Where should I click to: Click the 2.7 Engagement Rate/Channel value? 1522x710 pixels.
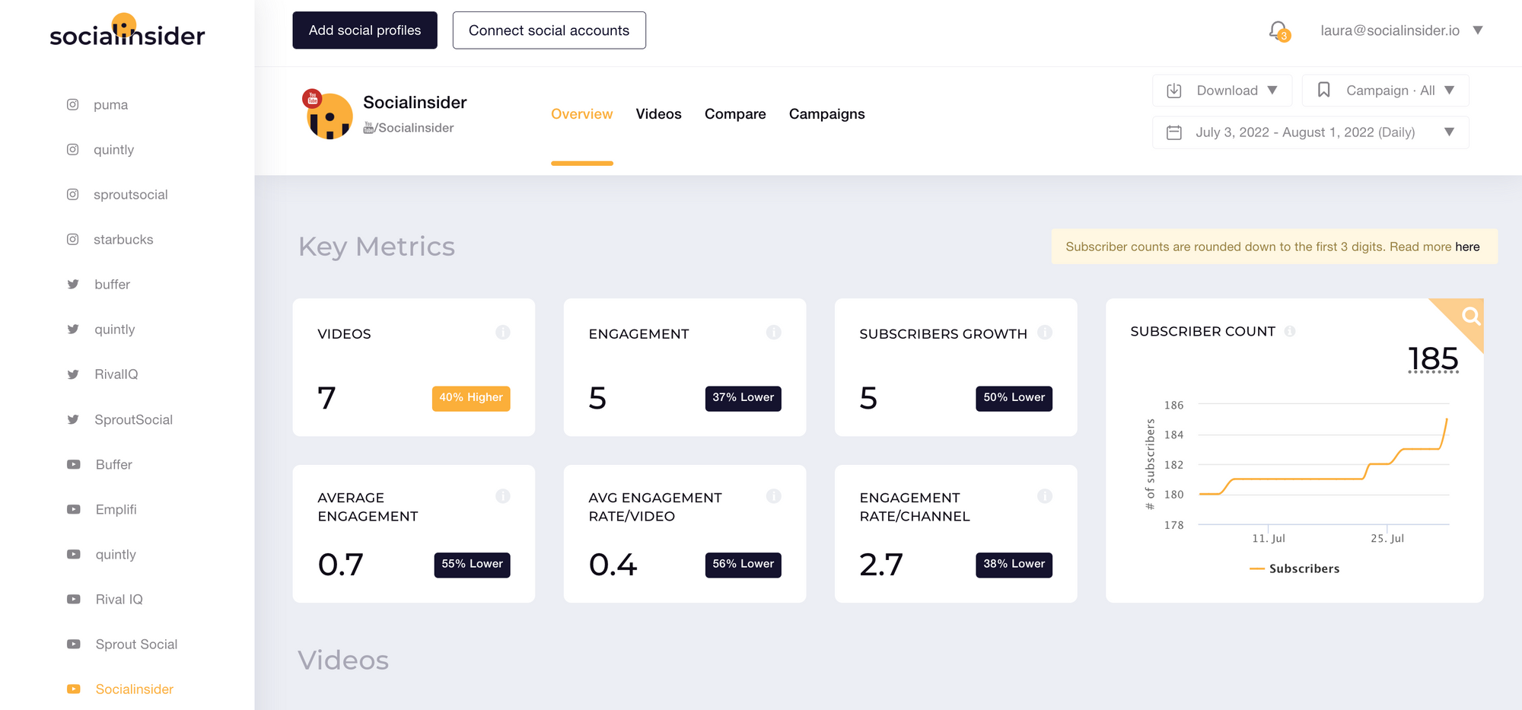click(881, 565)
